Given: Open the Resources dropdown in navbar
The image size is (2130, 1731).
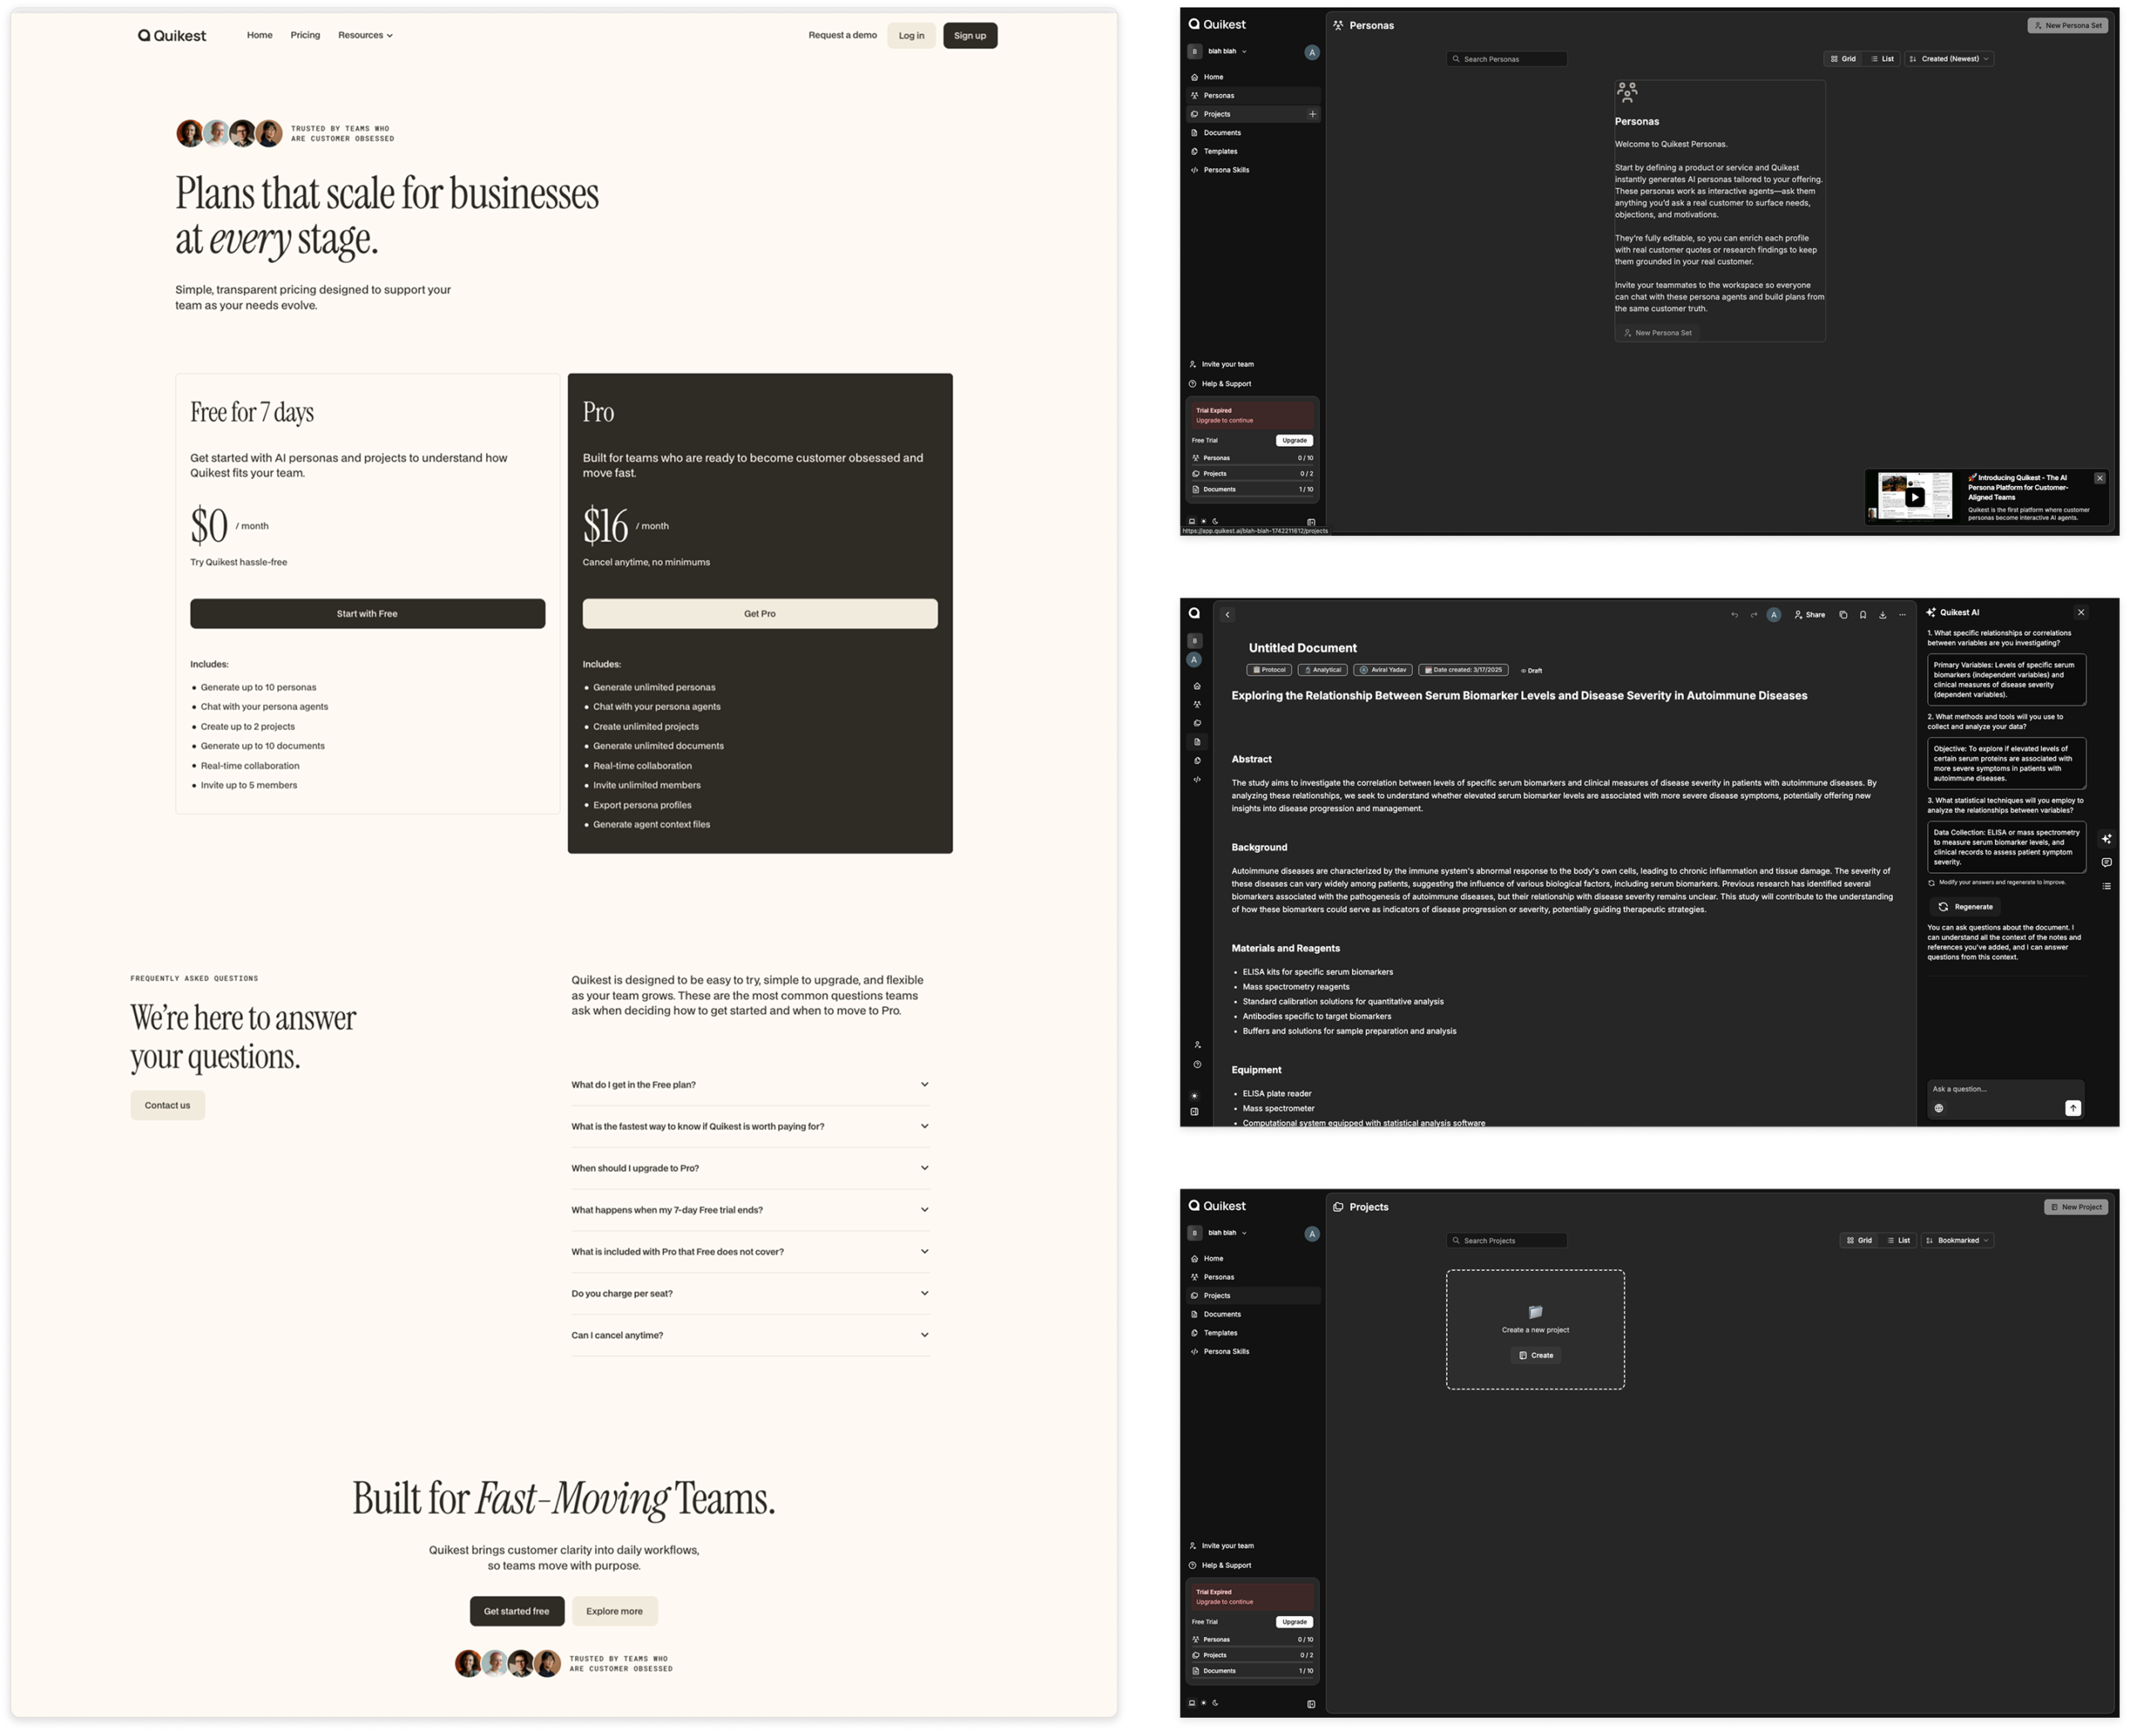Looking at the screenshot, I should [364, 35].
